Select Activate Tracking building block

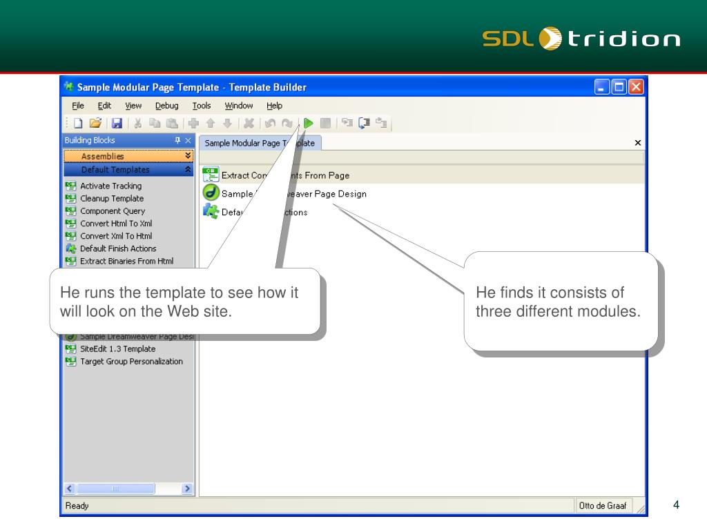coord(110,186)
